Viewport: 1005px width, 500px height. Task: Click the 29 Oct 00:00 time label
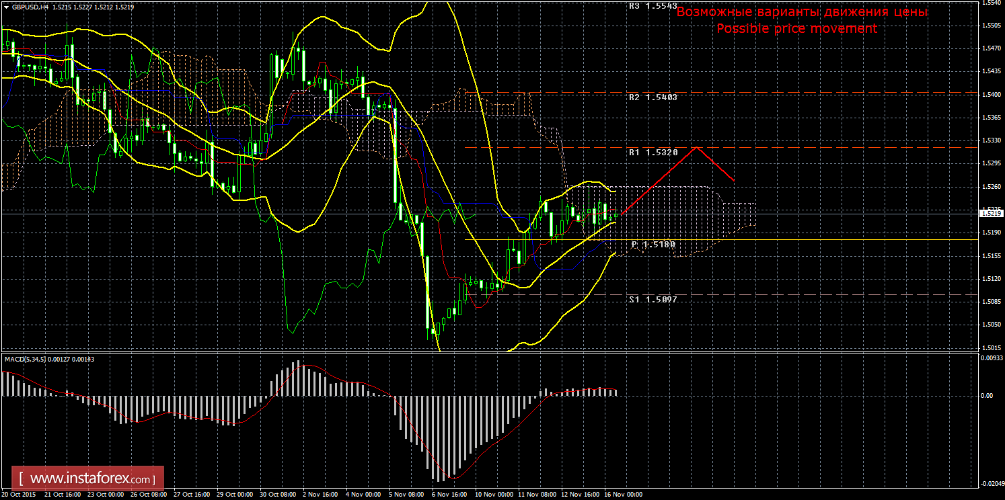(235, 494)
